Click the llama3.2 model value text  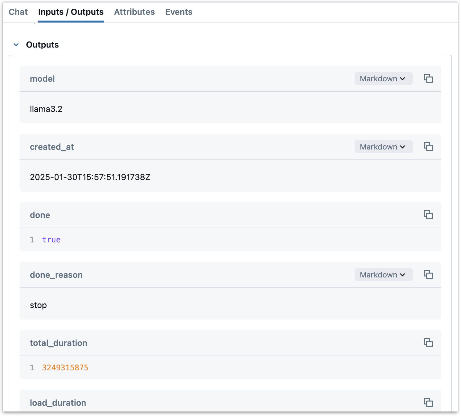click(x=46, y=109)
